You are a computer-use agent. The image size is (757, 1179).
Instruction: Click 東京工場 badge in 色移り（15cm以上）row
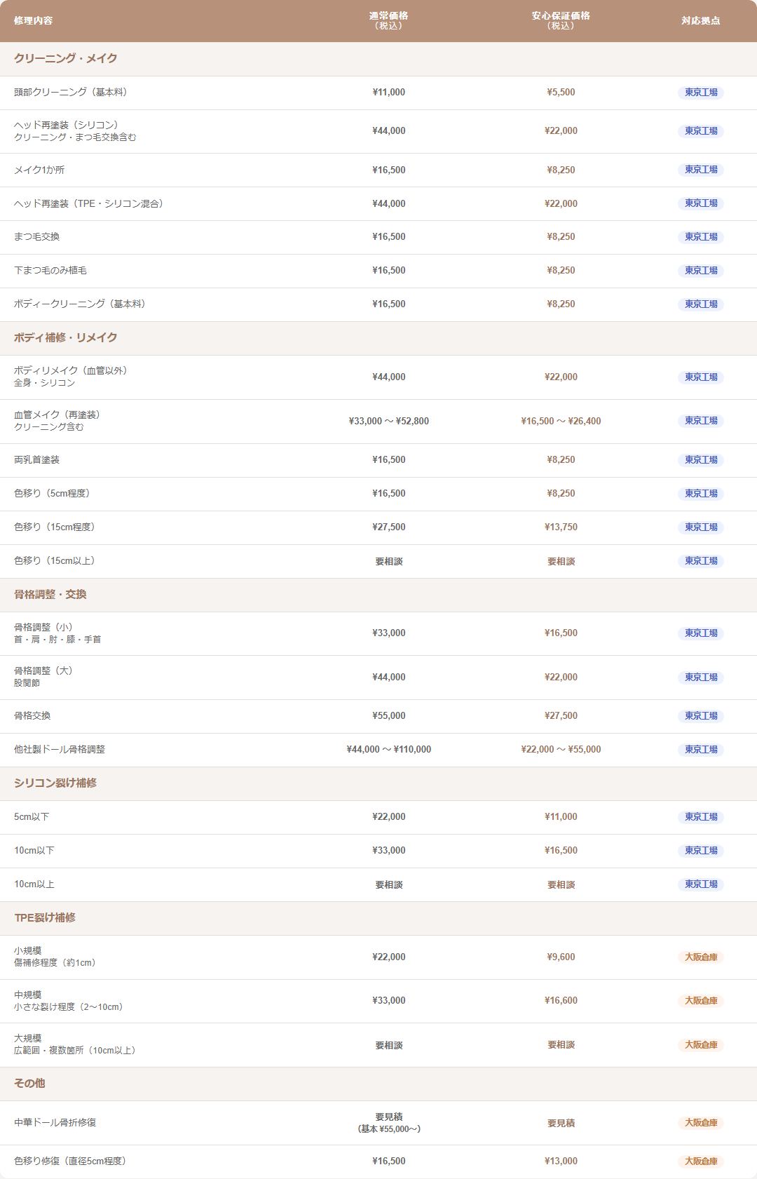click(x=701, y=561)
